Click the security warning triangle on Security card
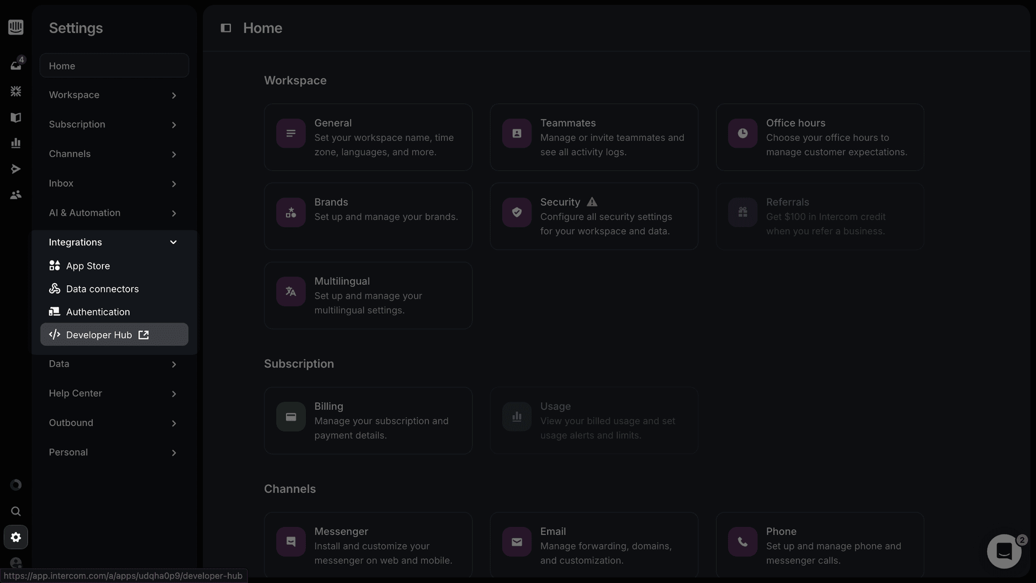The width and height of the screenshot is (1036, 583). (x=591, y=202)
